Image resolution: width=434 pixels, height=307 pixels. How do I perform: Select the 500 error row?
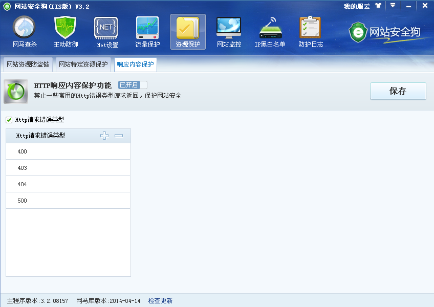tap(68, 201)
